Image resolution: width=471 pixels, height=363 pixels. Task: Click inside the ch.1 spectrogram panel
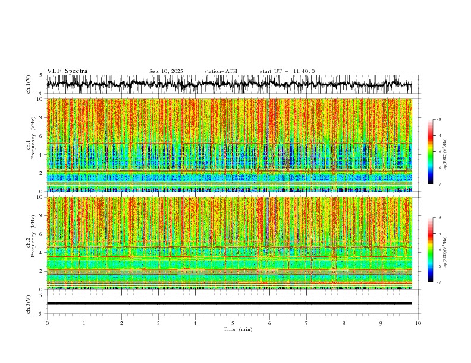point(230,145)
